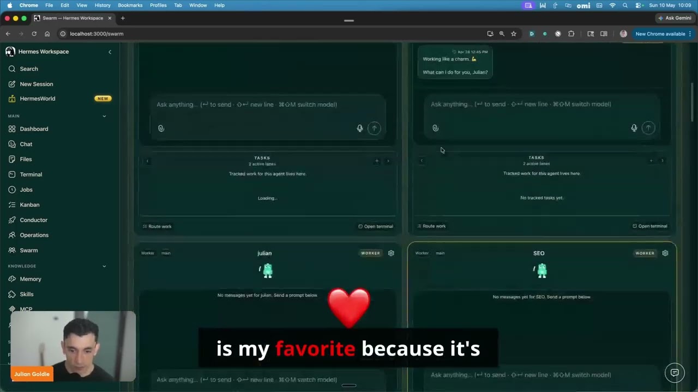Open Chrome extensions puzzle icon

(x=571, y=34)
